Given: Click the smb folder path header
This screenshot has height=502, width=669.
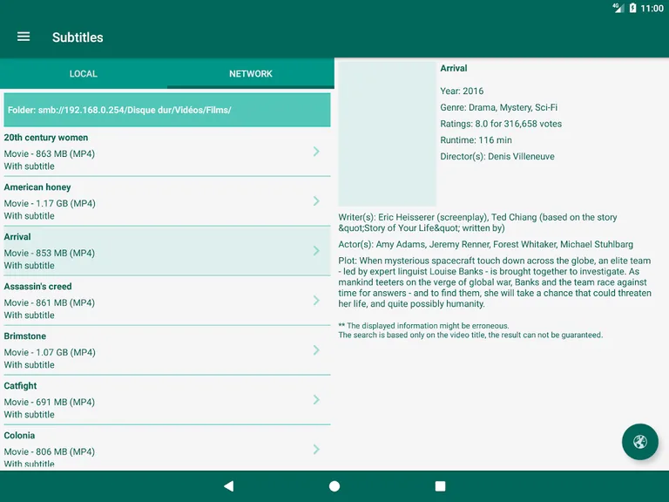Looking at the screenshot, I should (167, 111).
